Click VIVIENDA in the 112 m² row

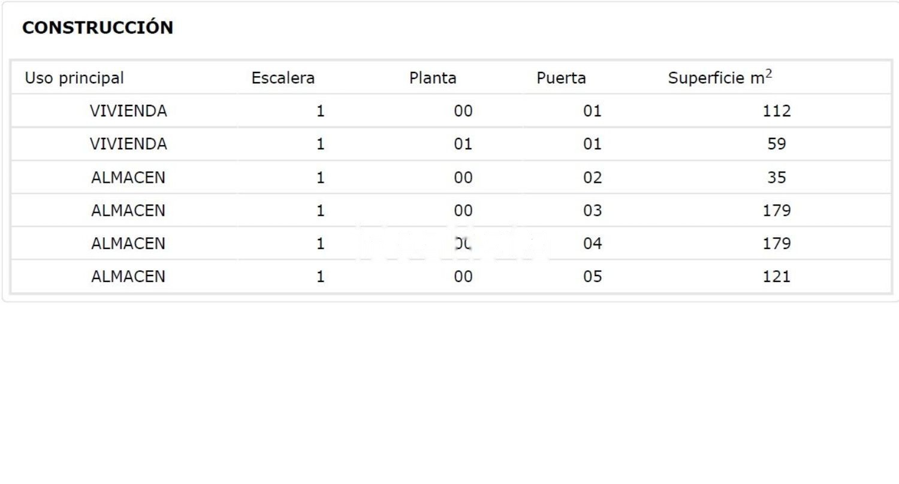(128, 111)
